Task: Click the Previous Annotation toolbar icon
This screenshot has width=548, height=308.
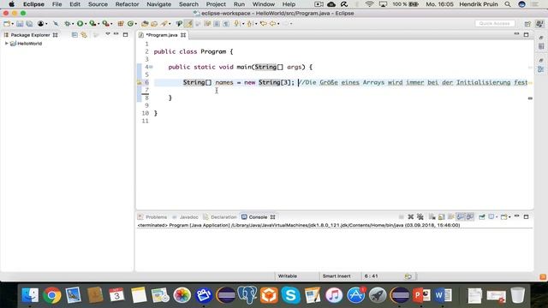Action: 249,24
